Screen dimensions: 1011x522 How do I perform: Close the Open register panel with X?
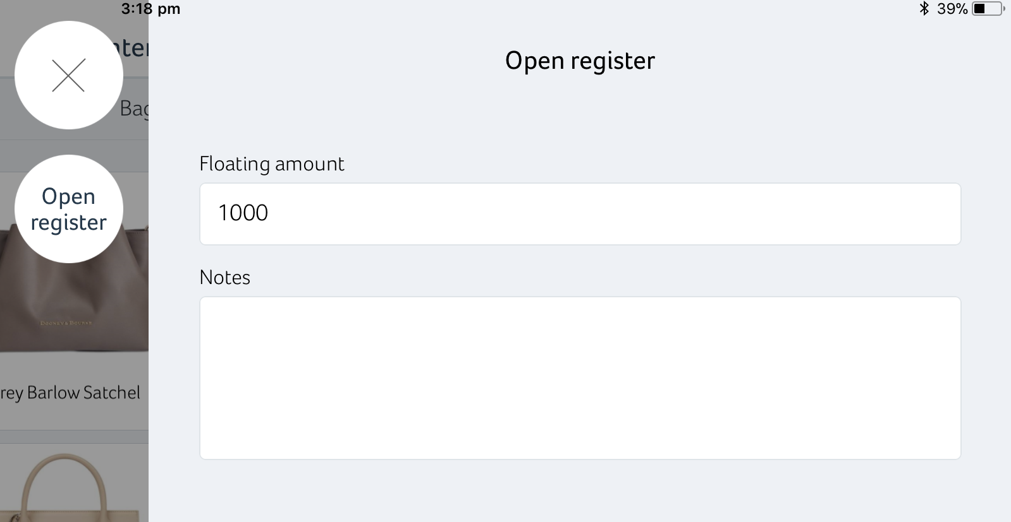[68, 75]
